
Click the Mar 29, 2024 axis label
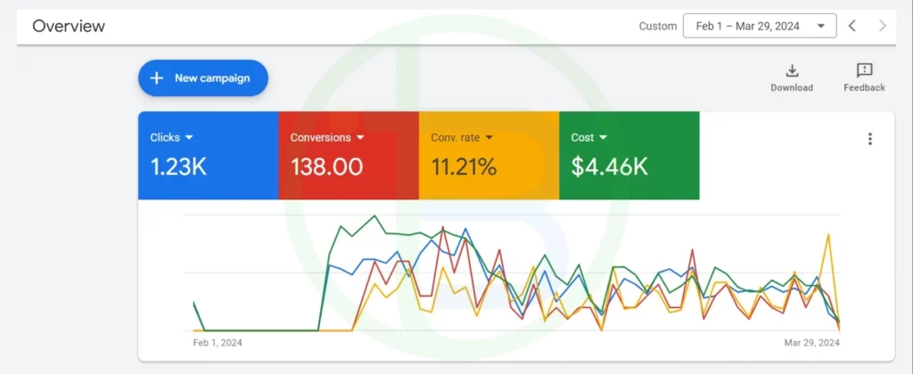pyautogui.click(x=812, y=342)
